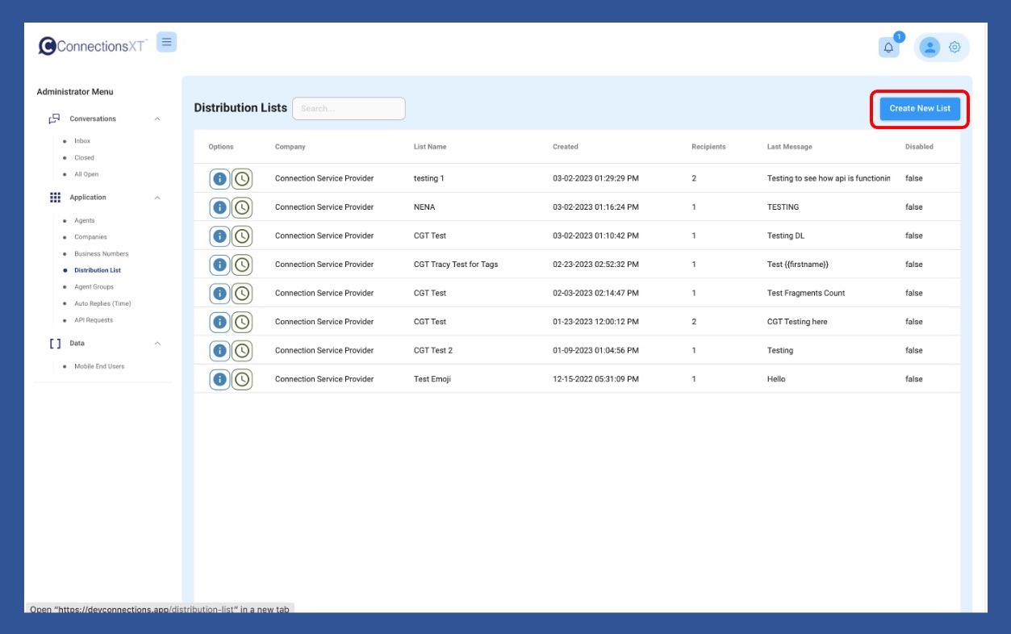Open the settings gear icon
The width and height of the screenshot is (1011, 634).
point(955,48)
